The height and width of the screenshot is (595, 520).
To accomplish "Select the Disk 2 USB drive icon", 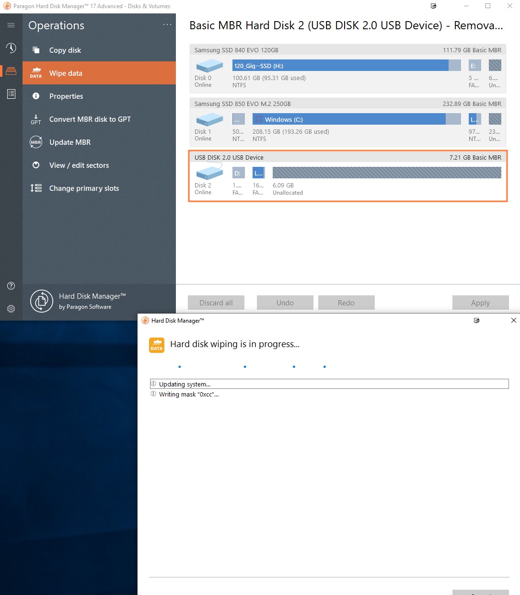I will (209, 172).
